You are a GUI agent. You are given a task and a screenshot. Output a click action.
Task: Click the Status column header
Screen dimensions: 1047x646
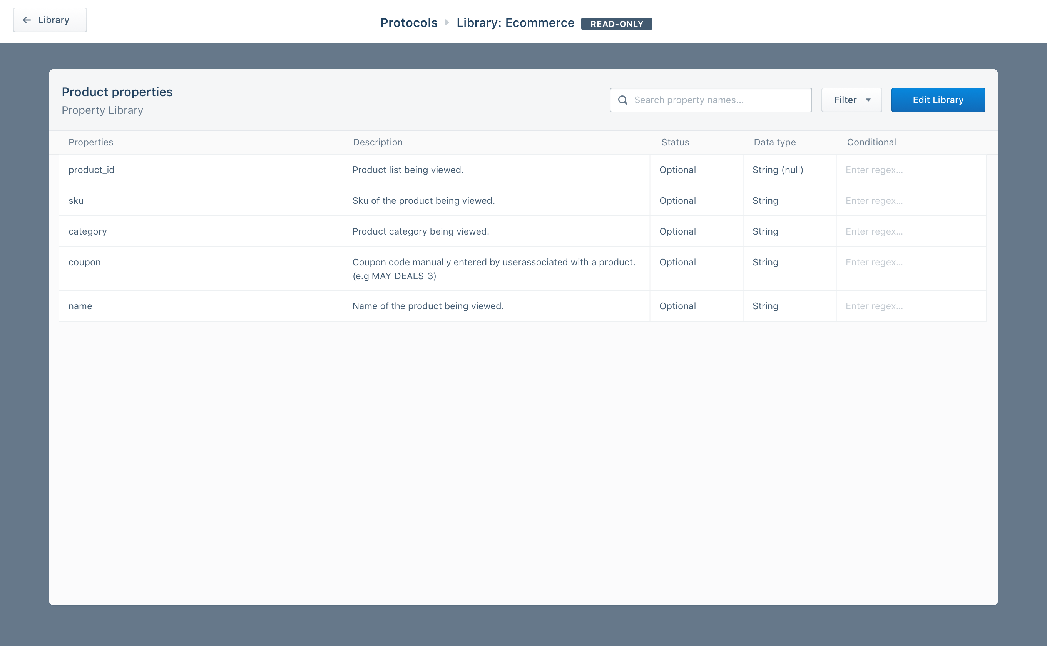tap(675, 142)
